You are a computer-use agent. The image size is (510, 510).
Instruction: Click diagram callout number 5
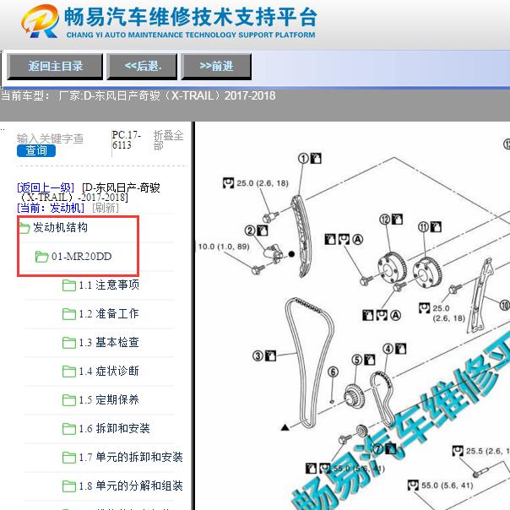pyautogui.click(x=357, y=360)
